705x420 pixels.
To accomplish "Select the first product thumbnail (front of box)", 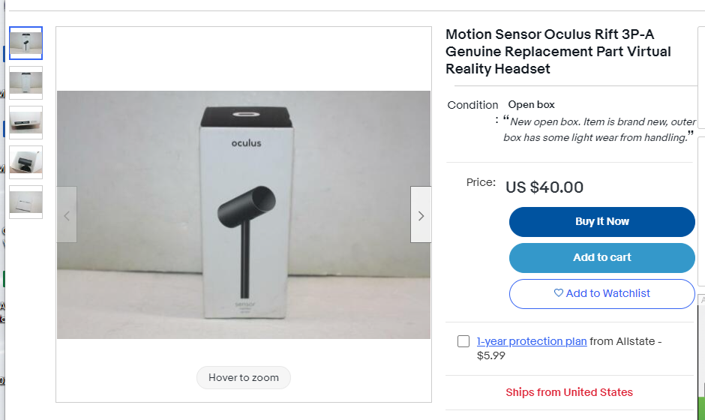I will point(26,43).
